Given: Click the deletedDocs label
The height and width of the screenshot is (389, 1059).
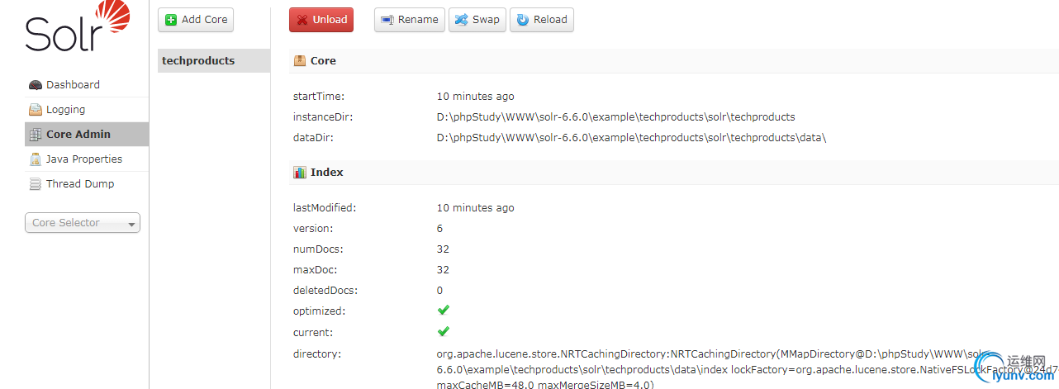Looking at the screenshot, I should (325, 291).
